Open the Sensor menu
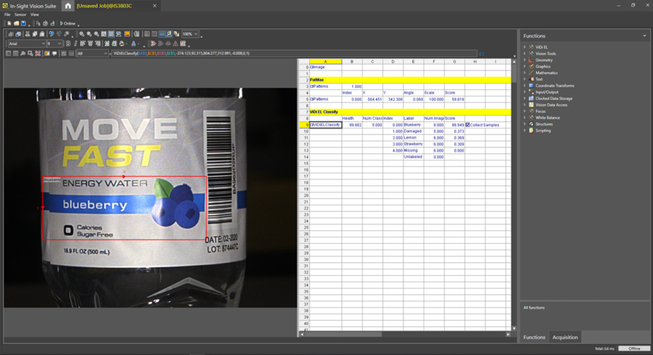653x355 pixels. (x=20, y=15)
